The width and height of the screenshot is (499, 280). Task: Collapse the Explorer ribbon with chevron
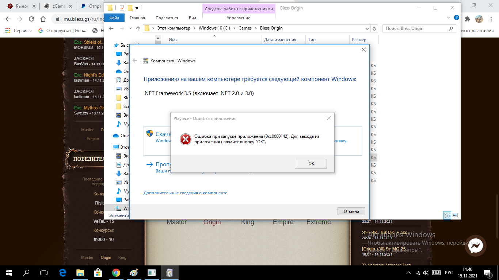pyautogui.click(x=449, y=17)
